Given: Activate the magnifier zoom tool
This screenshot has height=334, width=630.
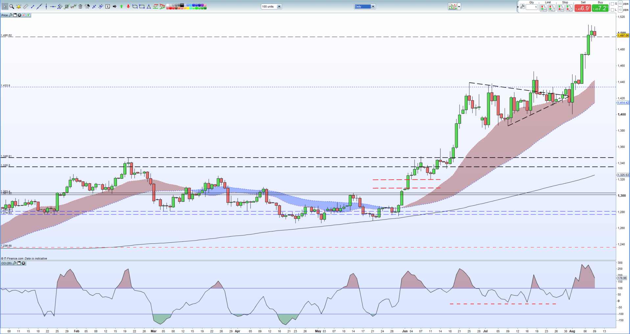Looking at the screenshot, I should (12, 7).
